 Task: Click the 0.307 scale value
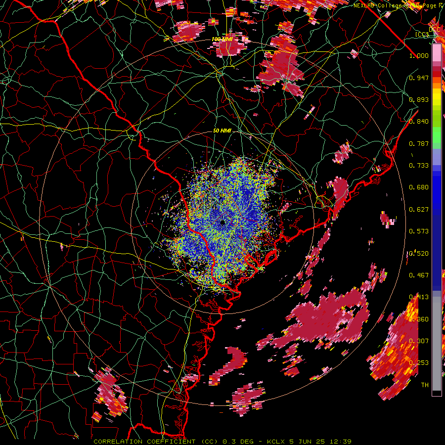[419, 341]
